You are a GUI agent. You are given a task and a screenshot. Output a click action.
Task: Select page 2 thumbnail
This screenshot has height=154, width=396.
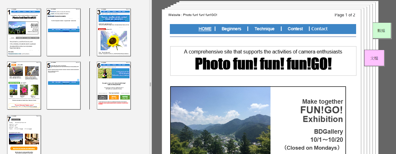pyautogui.click(x=64, y=32)
